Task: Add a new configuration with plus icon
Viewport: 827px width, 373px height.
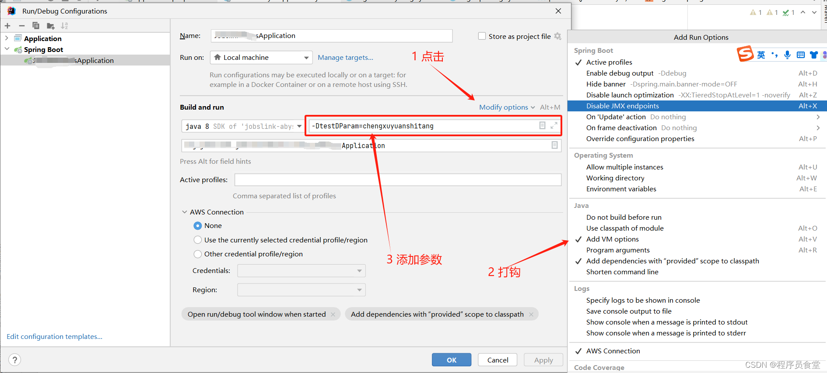Action: [x=7, y=26]
